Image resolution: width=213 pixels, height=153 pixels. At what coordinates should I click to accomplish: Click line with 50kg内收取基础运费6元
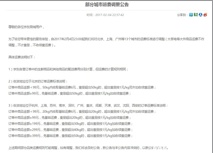pyautogui.click(x=82, y=88)
